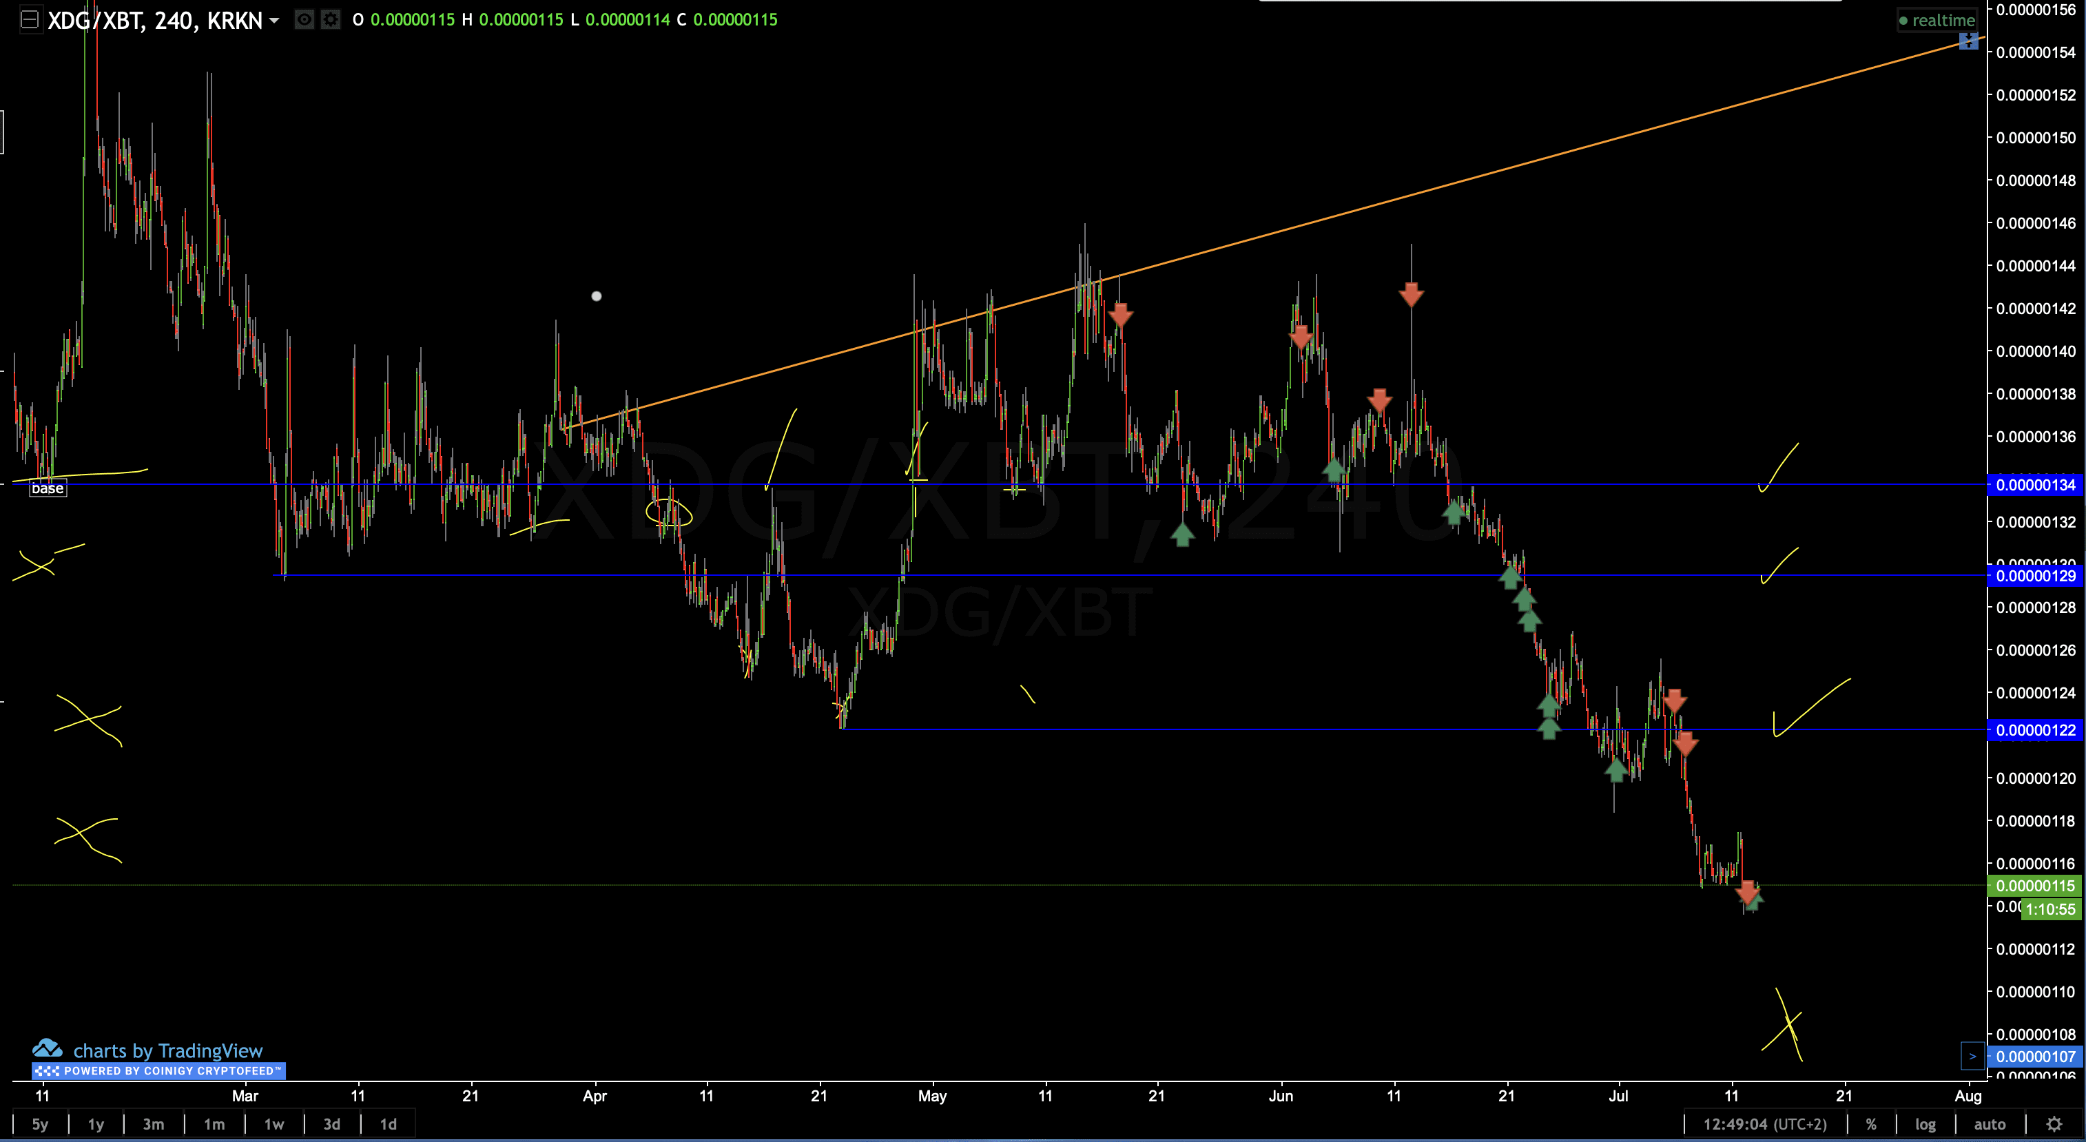Click the Mar label on the time axis

pyautogui.click(x=245, y=1096)
